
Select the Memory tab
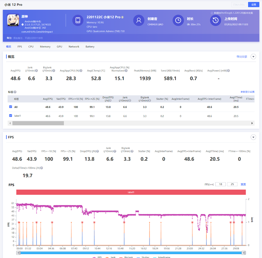[x=45, y=47]
